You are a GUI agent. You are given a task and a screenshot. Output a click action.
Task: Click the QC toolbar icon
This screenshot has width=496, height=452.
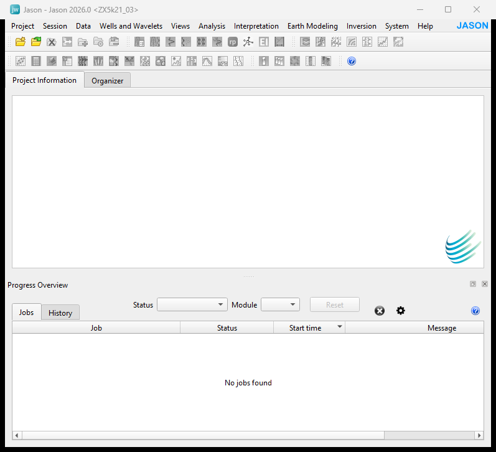click(223, 61)
